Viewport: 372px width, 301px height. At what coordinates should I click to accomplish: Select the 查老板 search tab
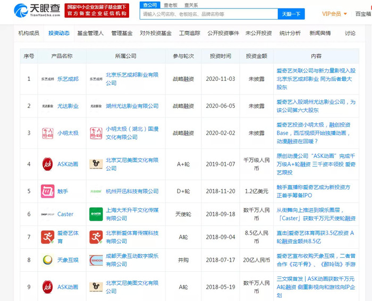click(171, 5)
